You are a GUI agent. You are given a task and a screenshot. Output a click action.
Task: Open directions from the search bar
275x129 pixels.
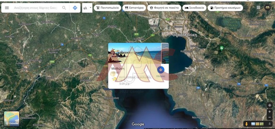tap(75, 8)
